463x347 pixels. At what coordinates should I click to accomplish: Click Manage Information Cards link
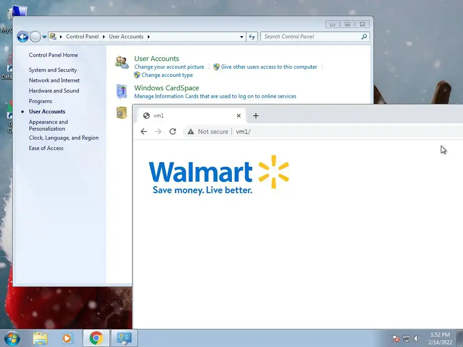(215, 96)
